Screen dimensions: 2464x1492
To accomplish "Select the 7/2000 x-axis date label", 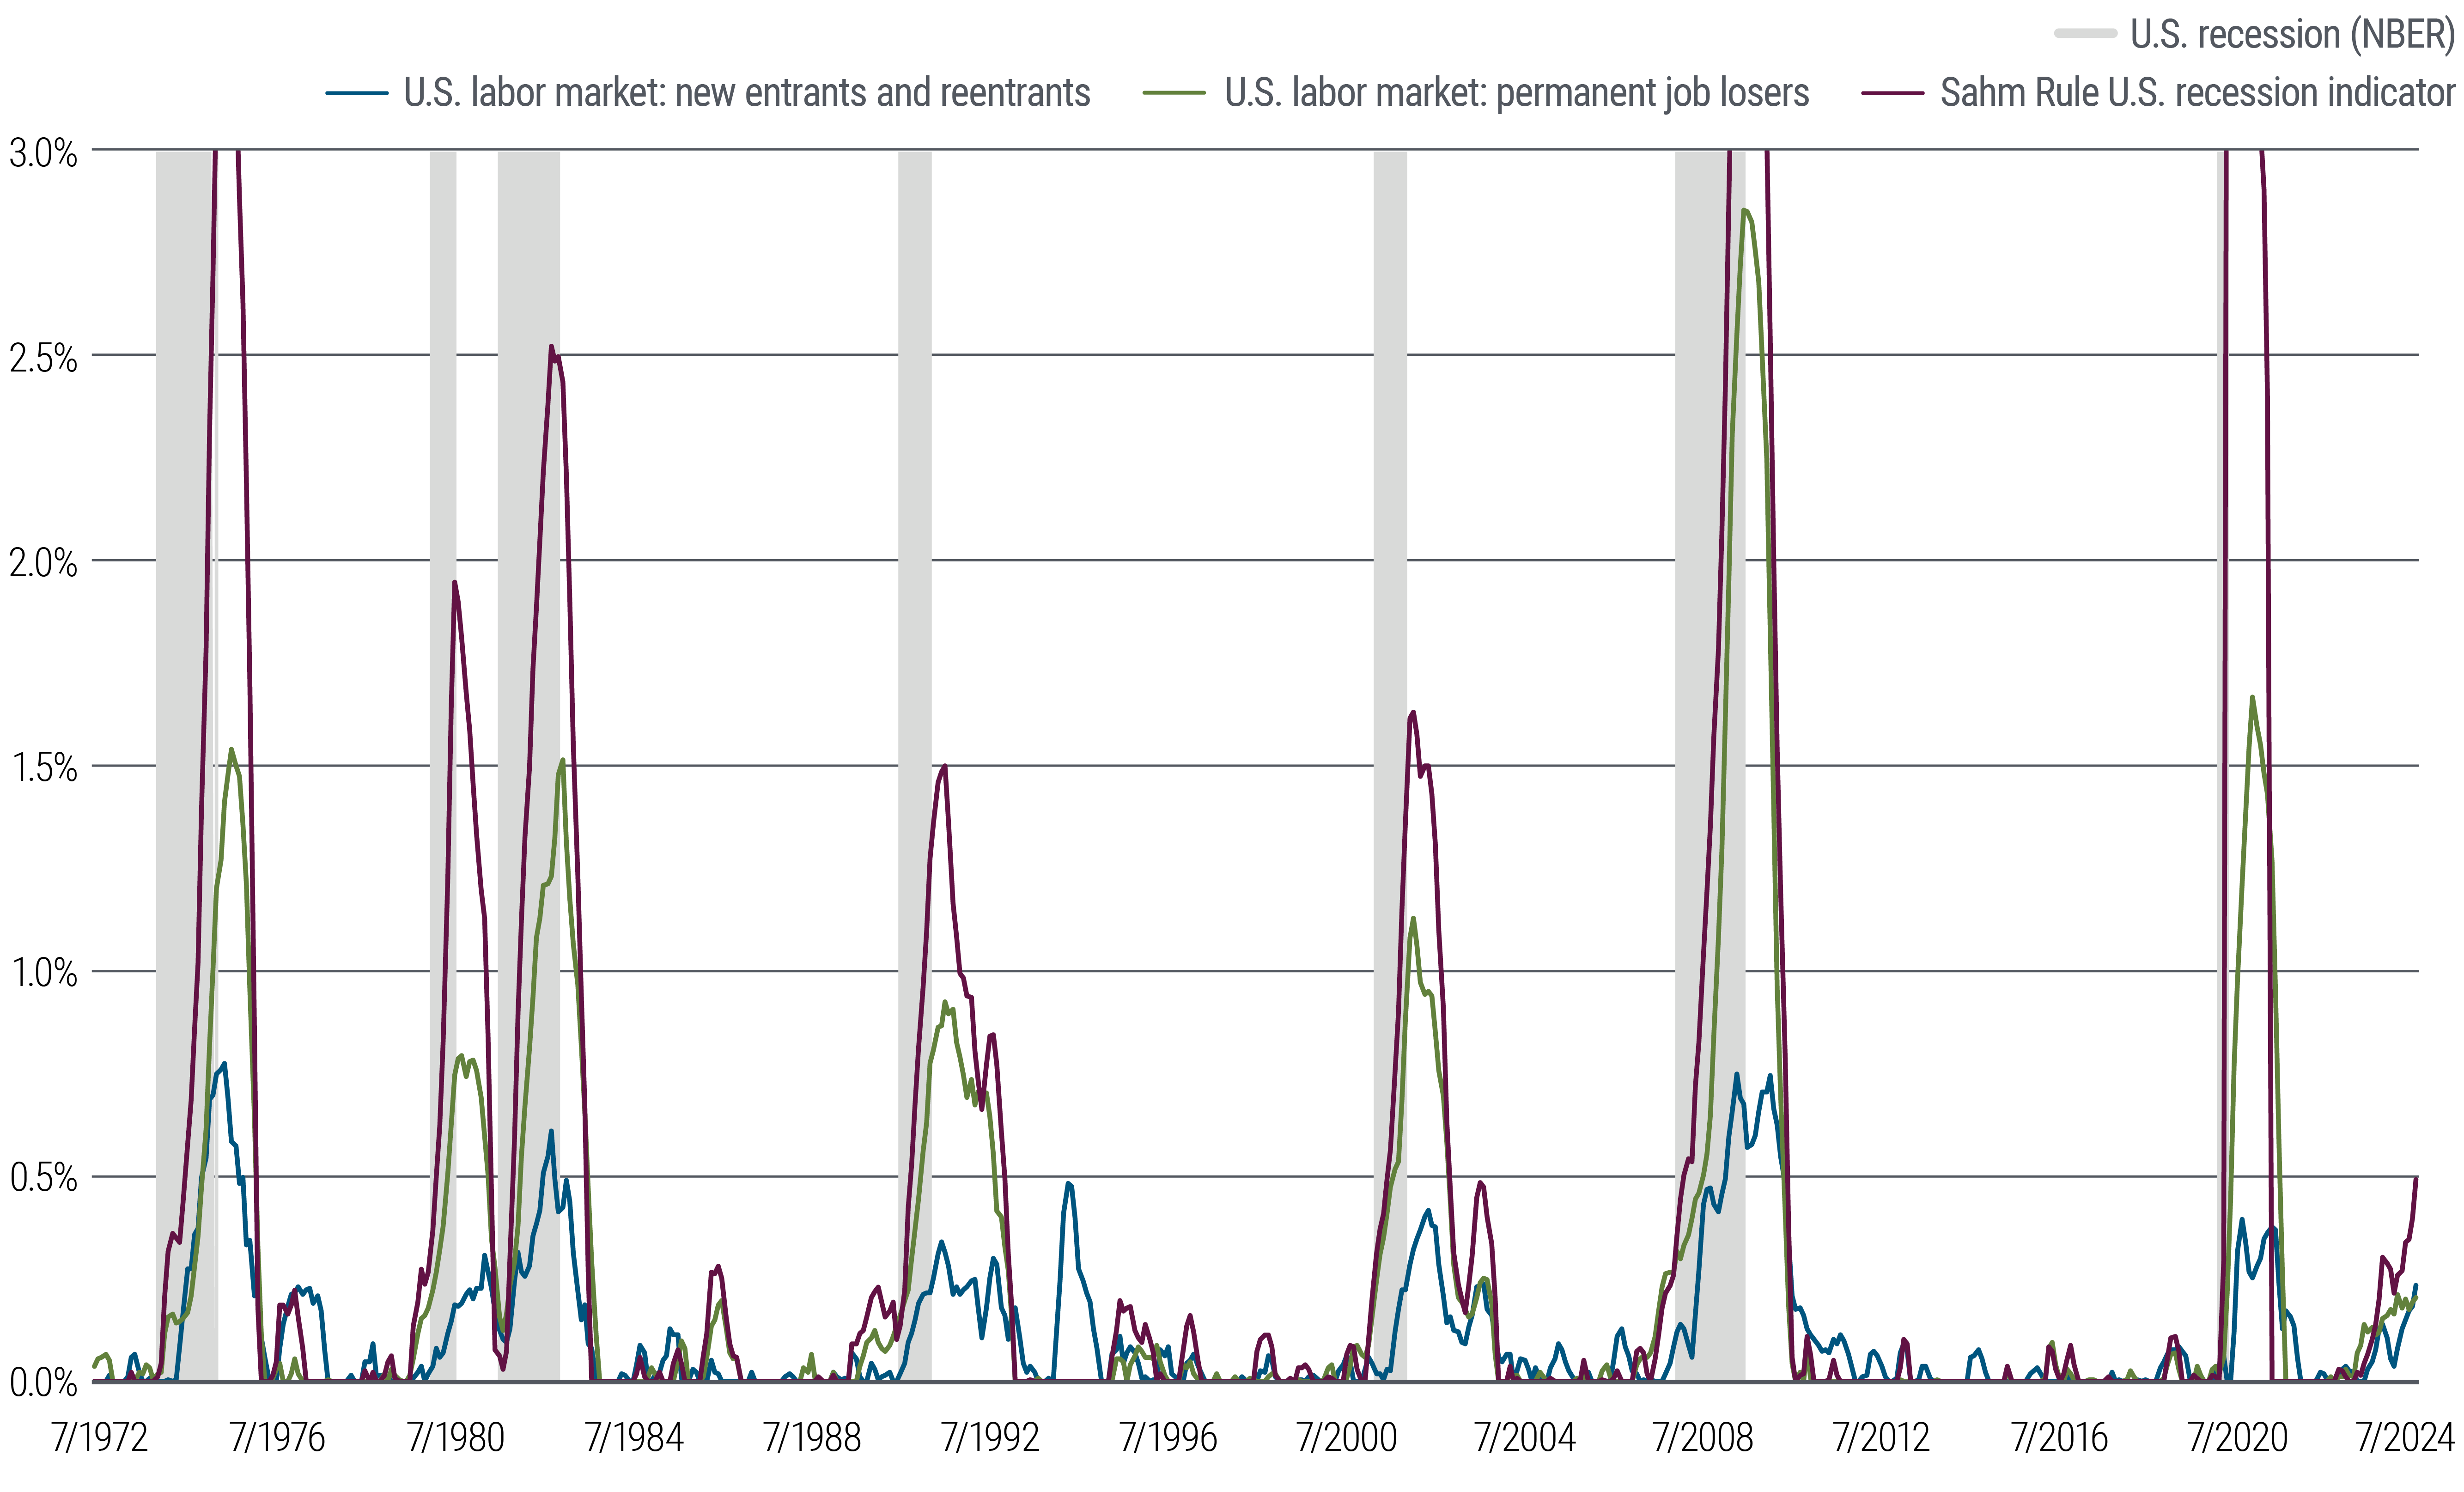I will click(x=1346, y=1438).
